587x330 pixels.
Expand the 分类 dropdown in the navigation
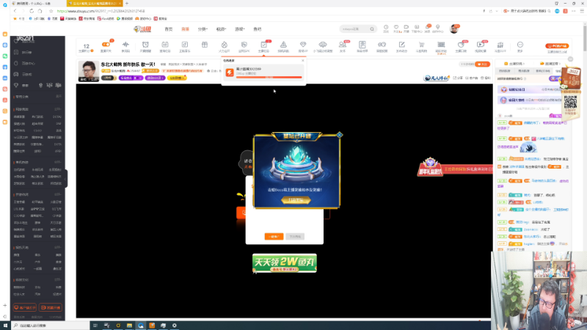click(x=203, y=29)
